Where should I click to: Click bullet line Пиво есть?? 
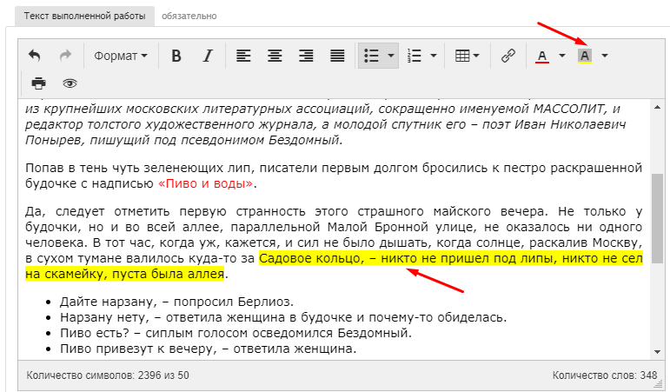pos(235,333)
